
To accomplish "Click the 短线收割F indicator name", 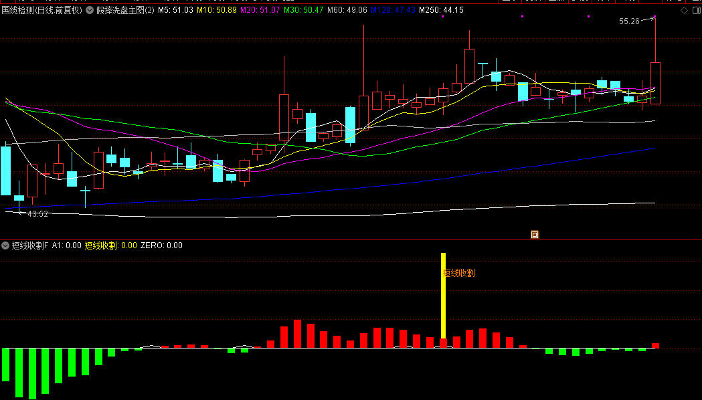I will click(29, 245).
